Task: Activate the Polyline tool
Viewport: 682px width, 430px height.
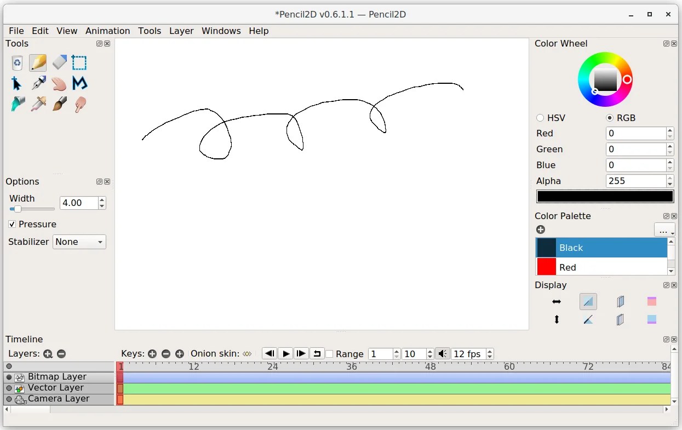Action: point(79,83)
